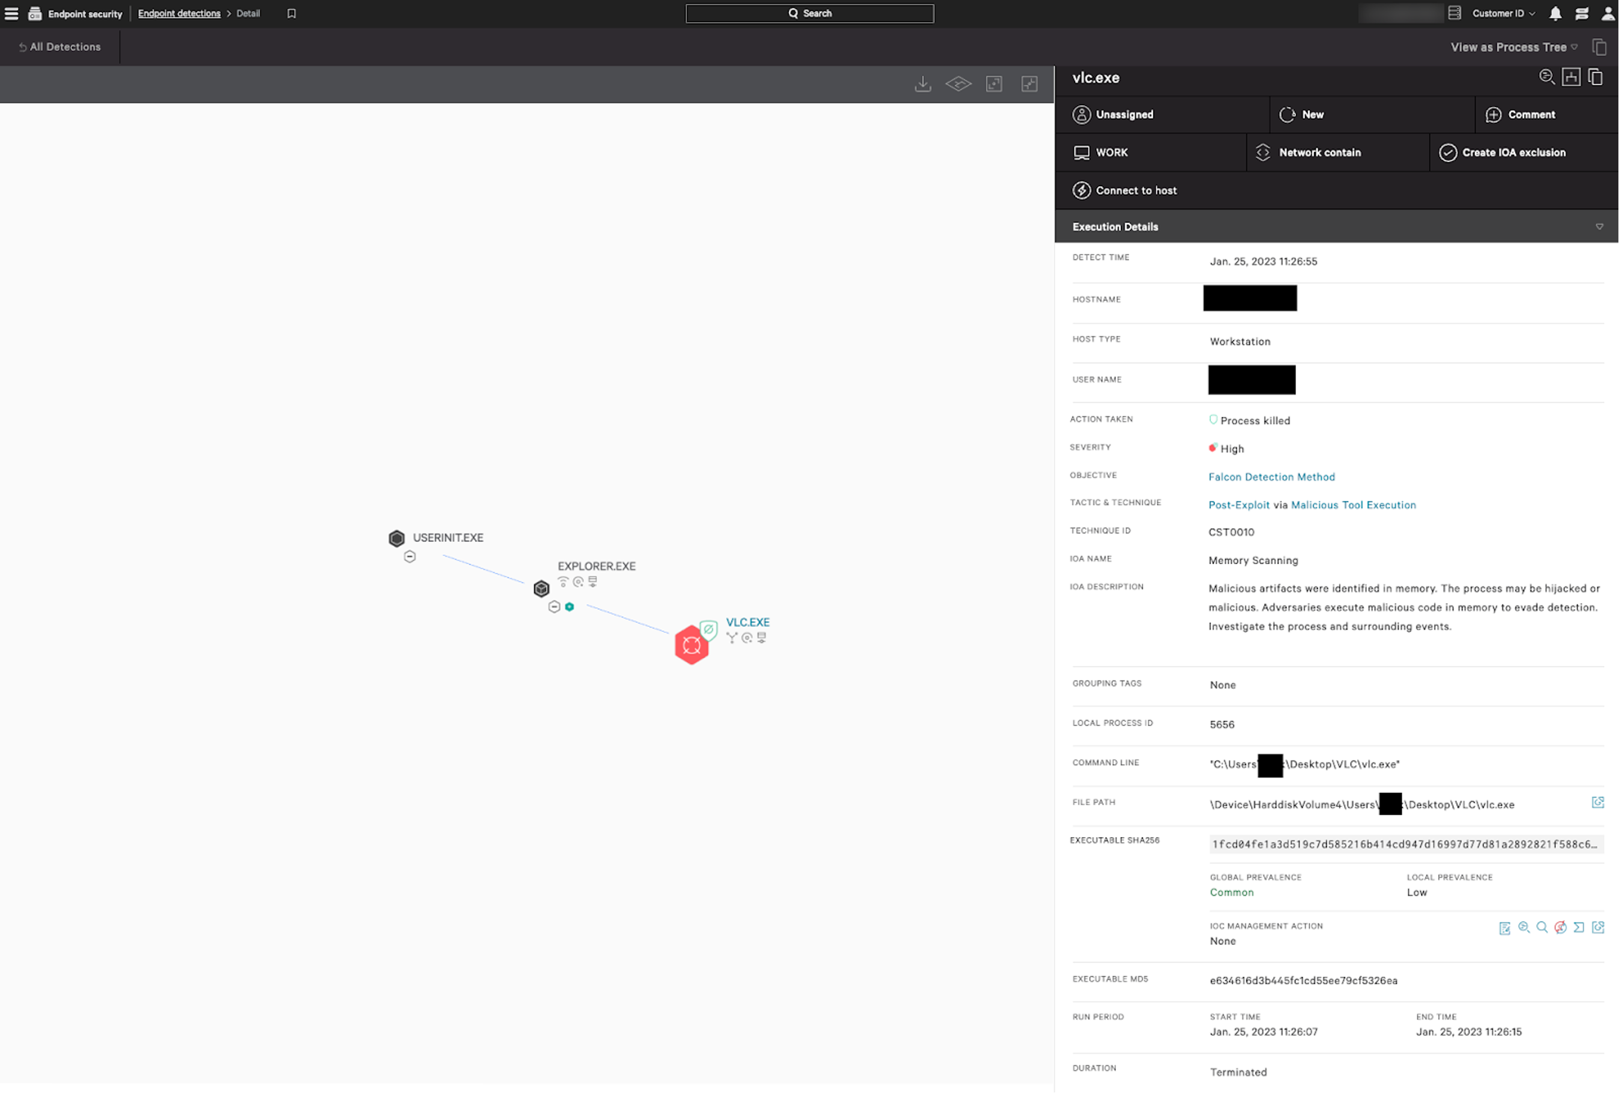
Task: Open the Endpoint detections breadcrumb
Action: [179, 13]
